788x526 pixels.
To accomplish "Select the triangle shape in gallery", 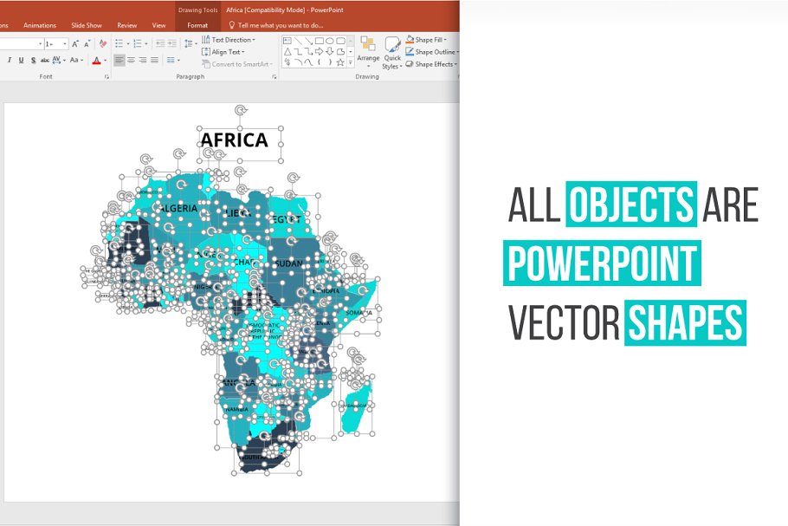I will coord(287,52).
